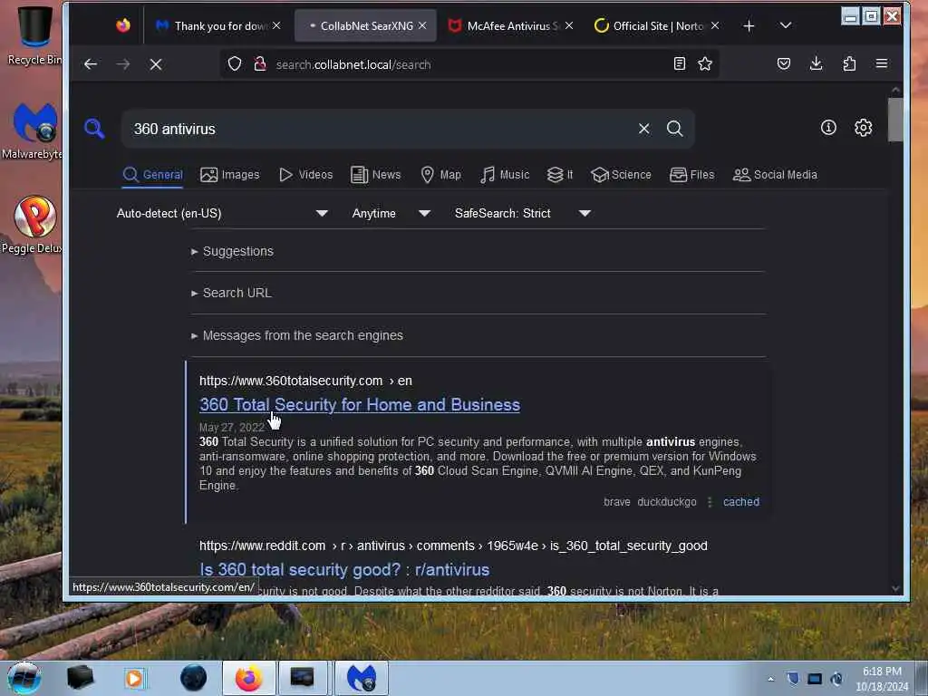Open the extensions puzzle icon

(849, 63)
